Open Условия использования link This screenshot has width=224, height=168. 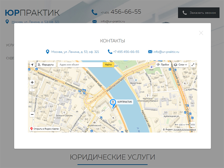click(x=185, y=130)
